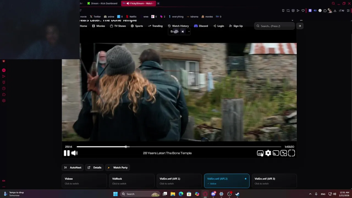Mute the video player volume

pos(74,153)
